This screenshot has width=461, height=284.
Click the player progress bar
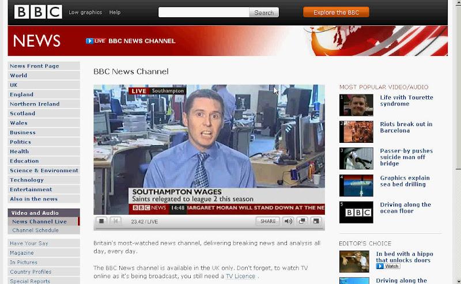[x=209, y=228]
